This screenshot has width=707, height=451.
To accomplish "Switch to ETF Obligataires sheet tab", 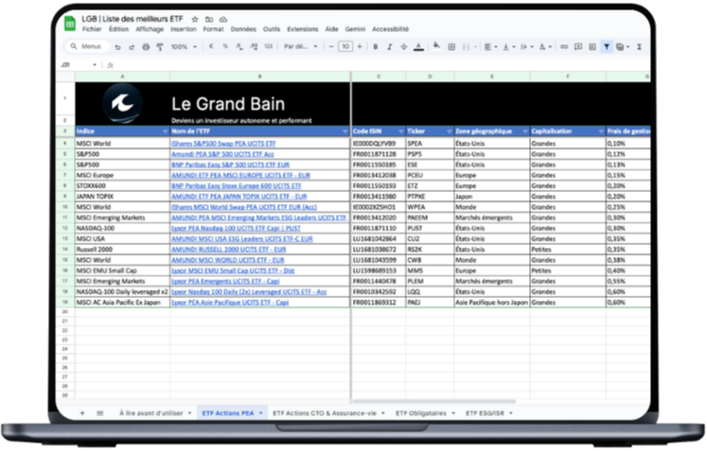I will 425,413.
